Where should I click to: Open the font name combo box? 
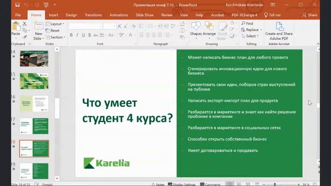[85, 26]
